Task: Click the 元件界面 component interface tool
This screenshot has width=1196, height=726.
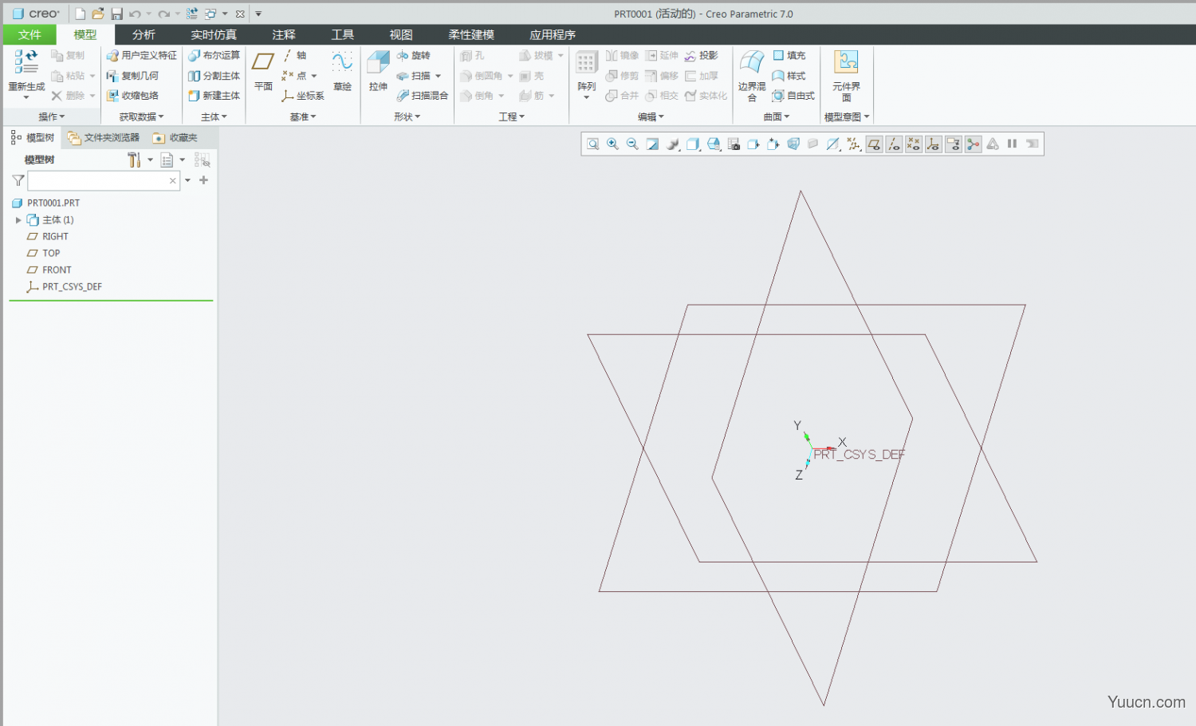Action: (846, 76)
